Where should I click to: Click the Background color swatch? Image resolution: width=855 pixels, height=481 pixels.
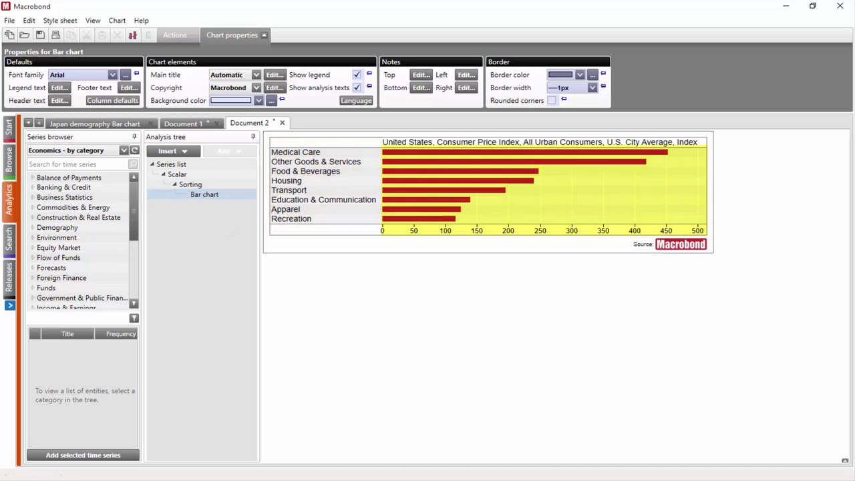tap(231, 100)
